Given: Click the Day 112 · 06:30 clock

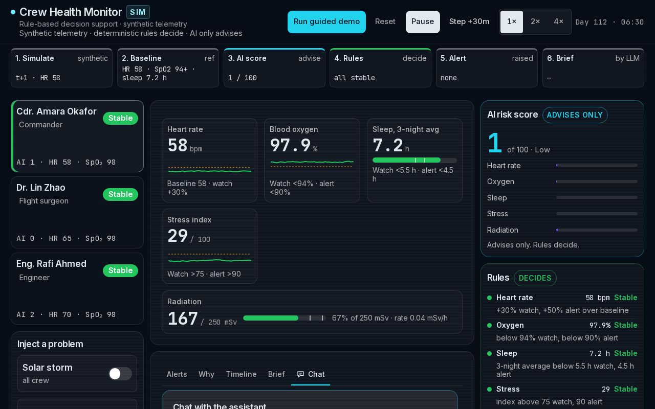Looking at the screenshot, I should point(609,22).
